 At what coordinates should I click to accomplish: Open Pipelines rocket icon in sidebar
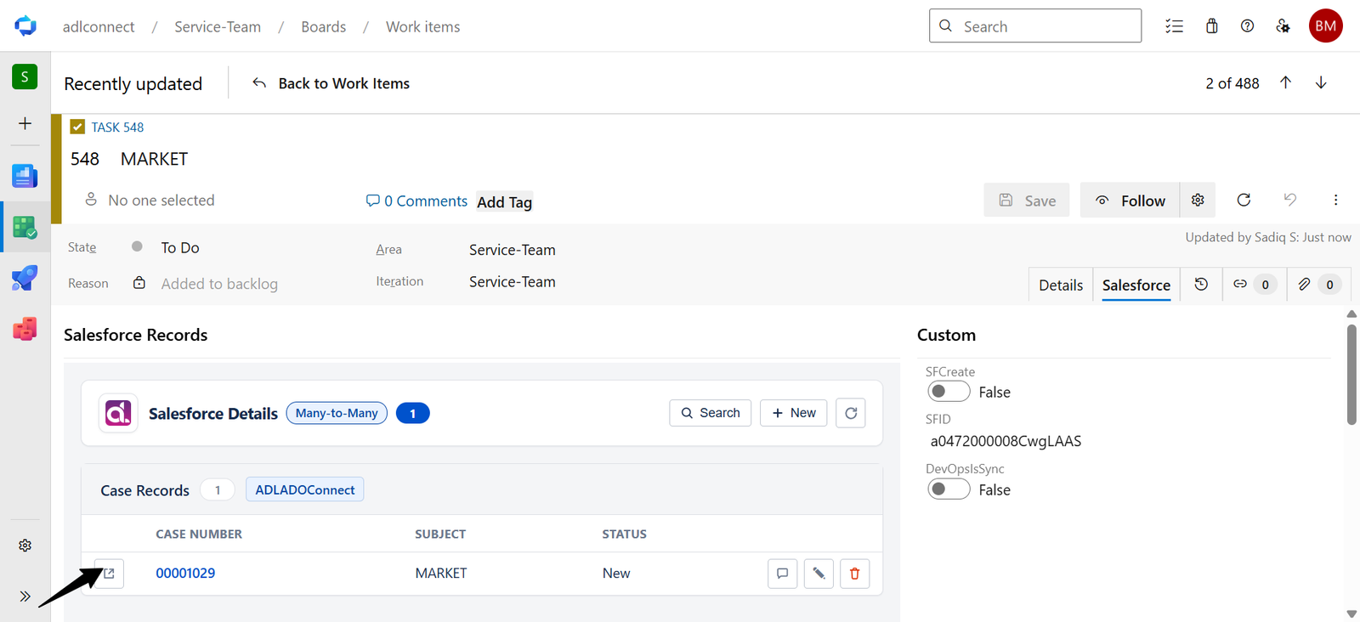[x=25, y=278]
